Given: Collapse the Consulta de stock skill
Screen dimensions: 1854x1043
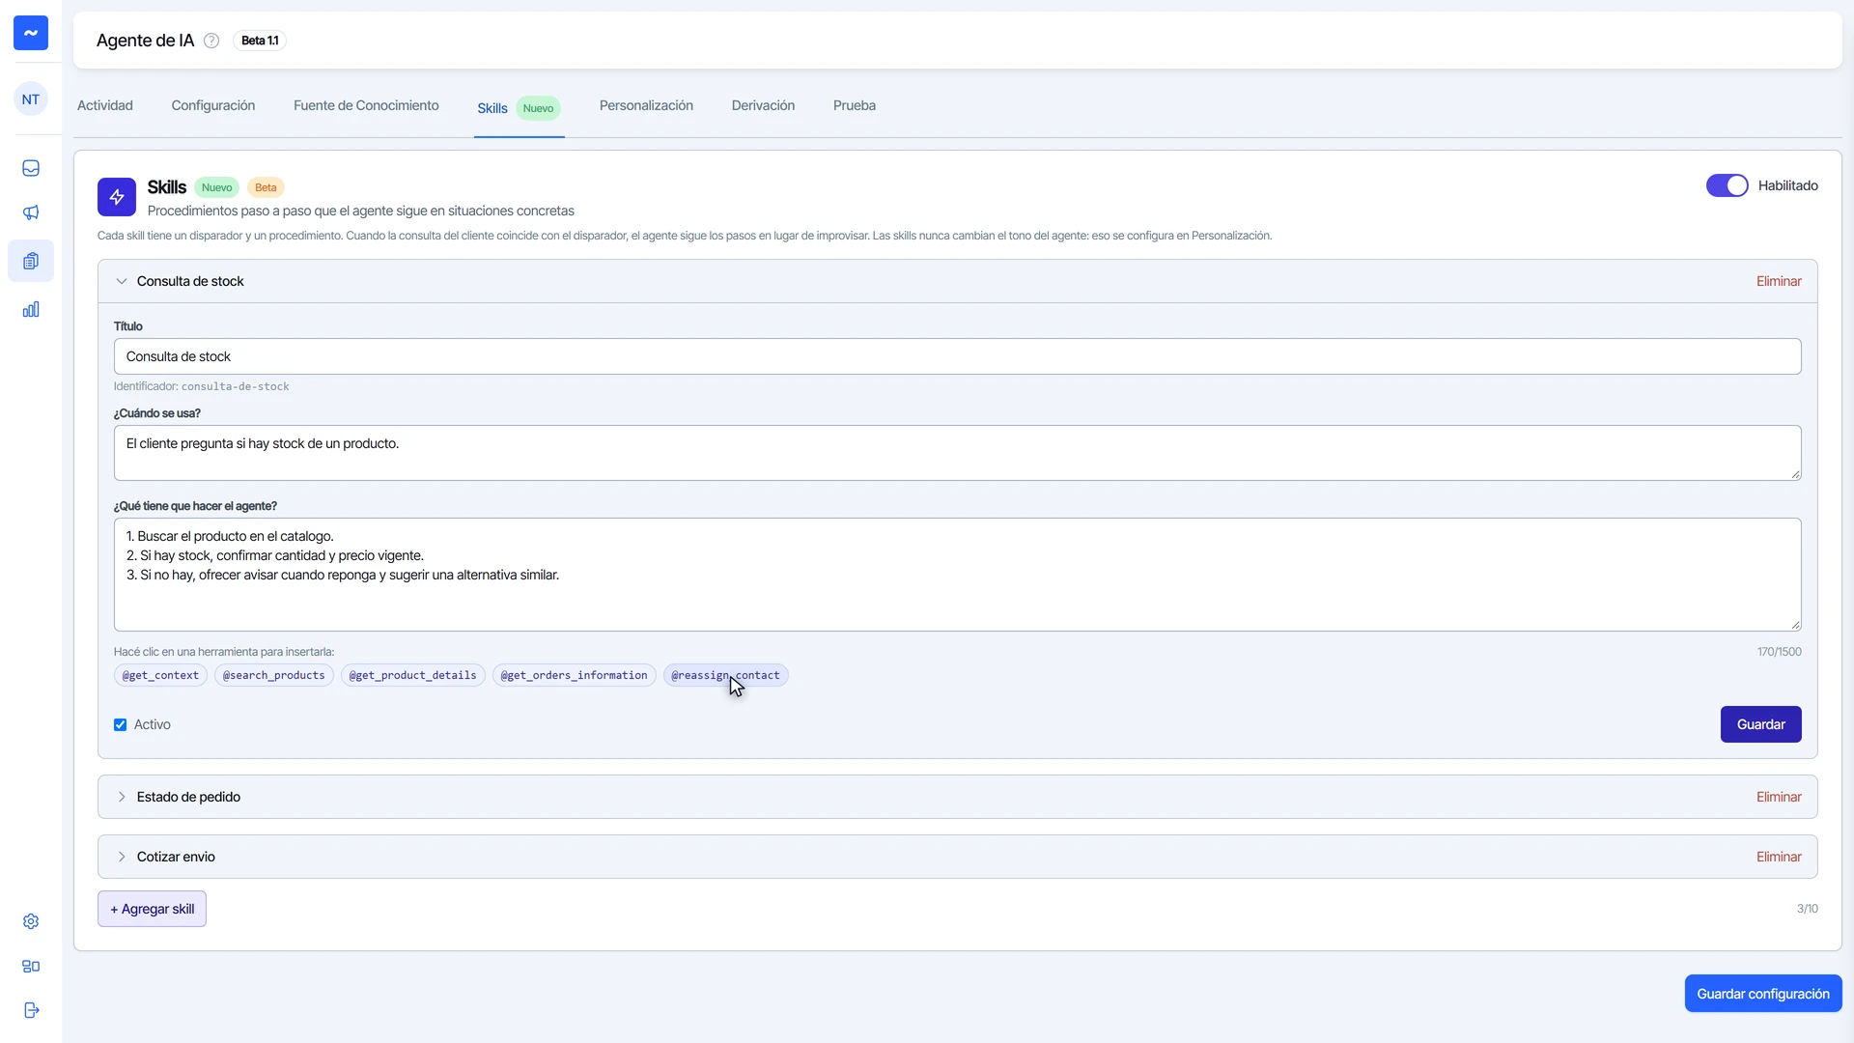Looking at the screenshot, I should (122, 281).
